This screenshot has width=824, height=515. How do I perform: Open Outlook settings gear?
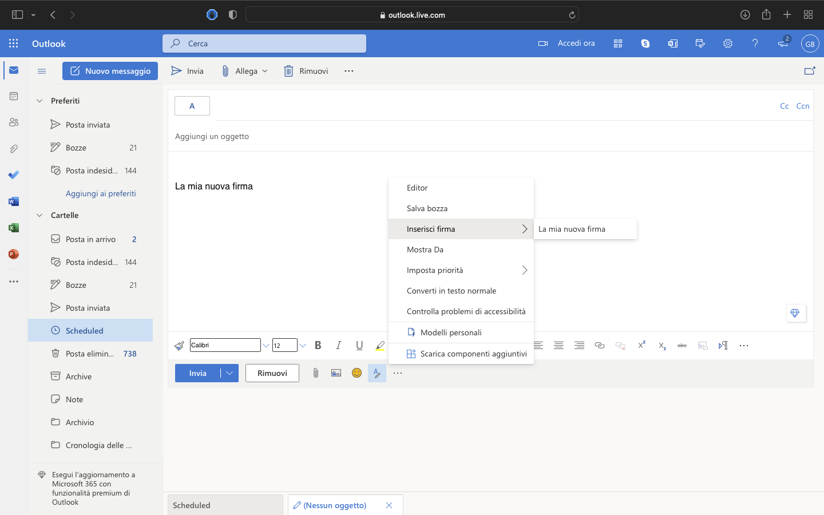pos(728,43)
